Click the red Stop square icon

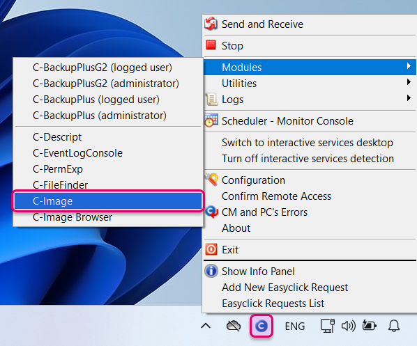(x=211, y=45)
